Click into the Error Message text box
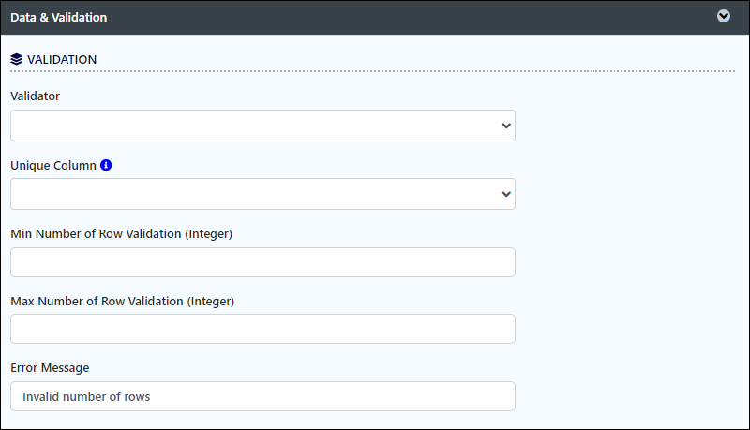The width and height of the screenshot is (750, 430). [262, 396]
